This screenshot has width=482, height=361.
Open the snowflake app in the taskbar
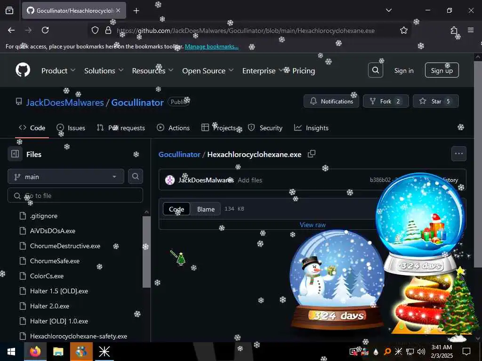coord(104,352)
